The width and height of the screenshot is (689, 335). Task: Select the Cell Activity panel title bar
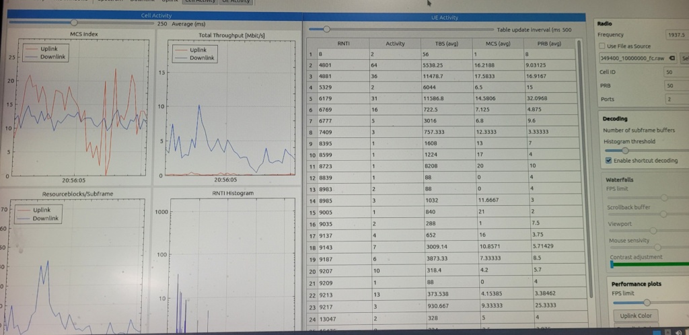(155, 15)
